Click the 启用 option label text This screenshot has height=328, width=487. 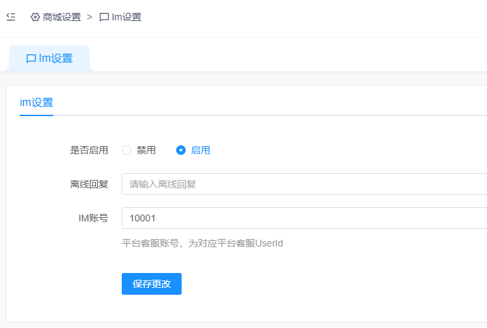pyautogui.click(x=201, y=150)
